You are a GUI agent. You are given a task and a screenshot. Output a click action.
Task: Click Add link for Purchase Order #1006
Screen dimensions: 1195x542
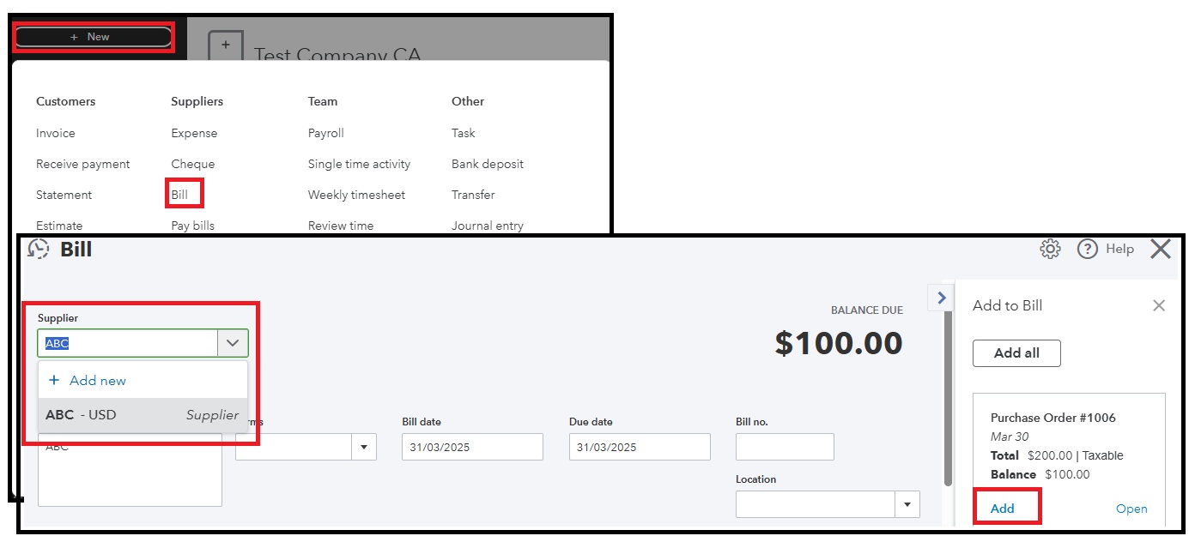click(x=1002, y=509)
